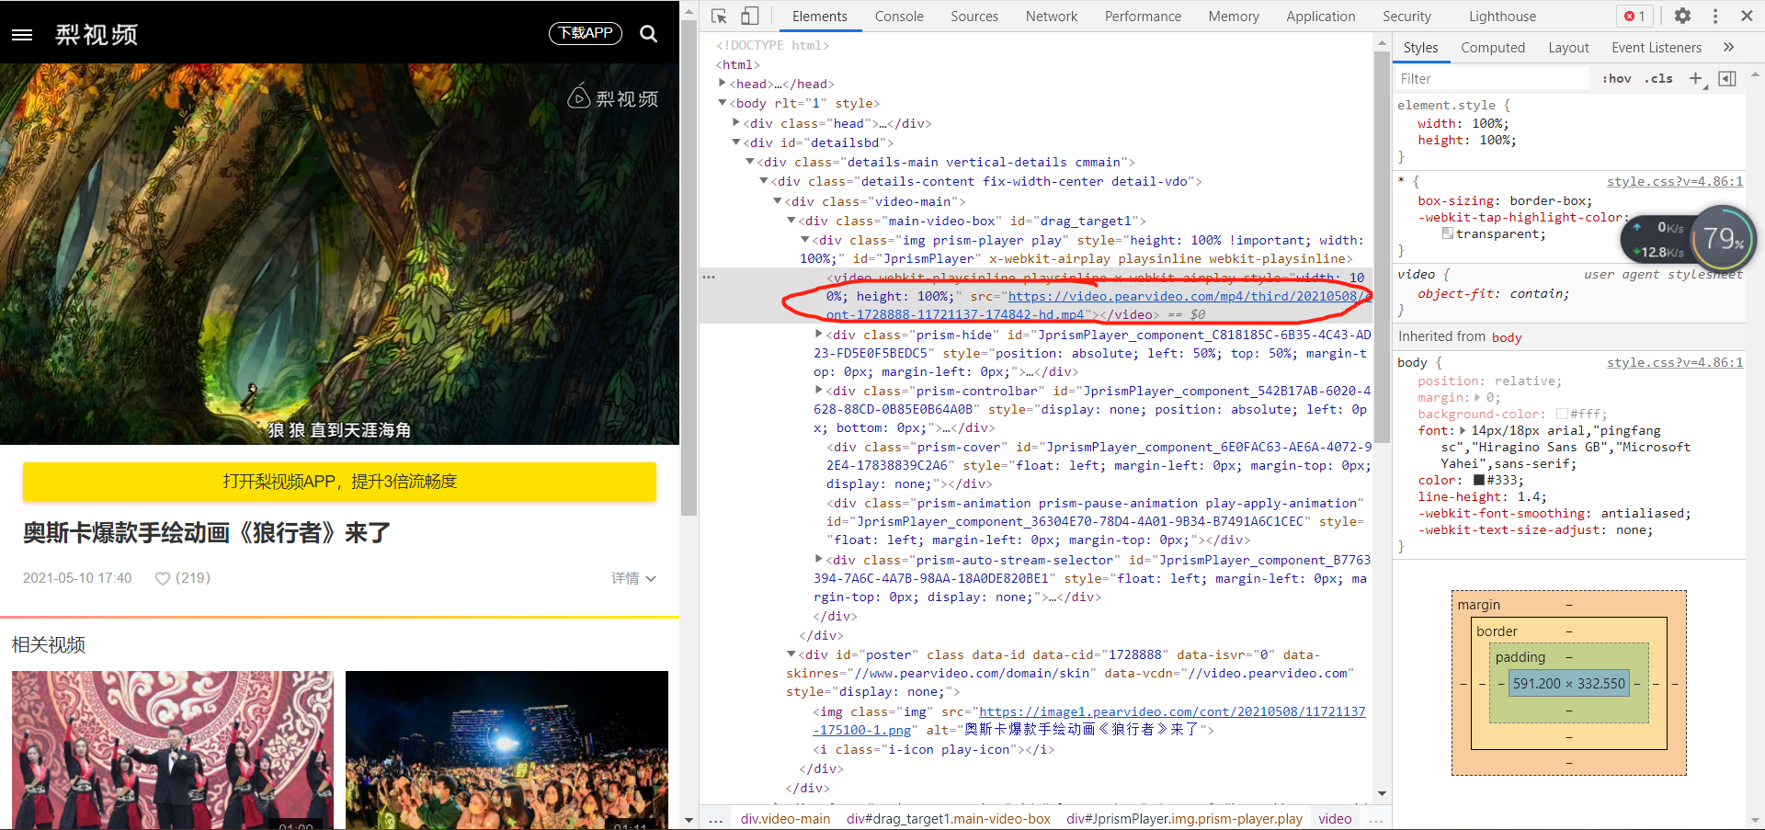Open the image1.pearvideo.com png src link
This screenshot has width=1765, height=830.
point(1172,711)
